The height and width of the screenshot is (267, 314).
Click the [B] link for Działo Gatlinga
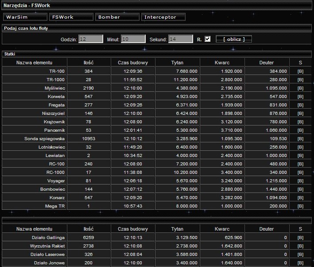point(300,237)
